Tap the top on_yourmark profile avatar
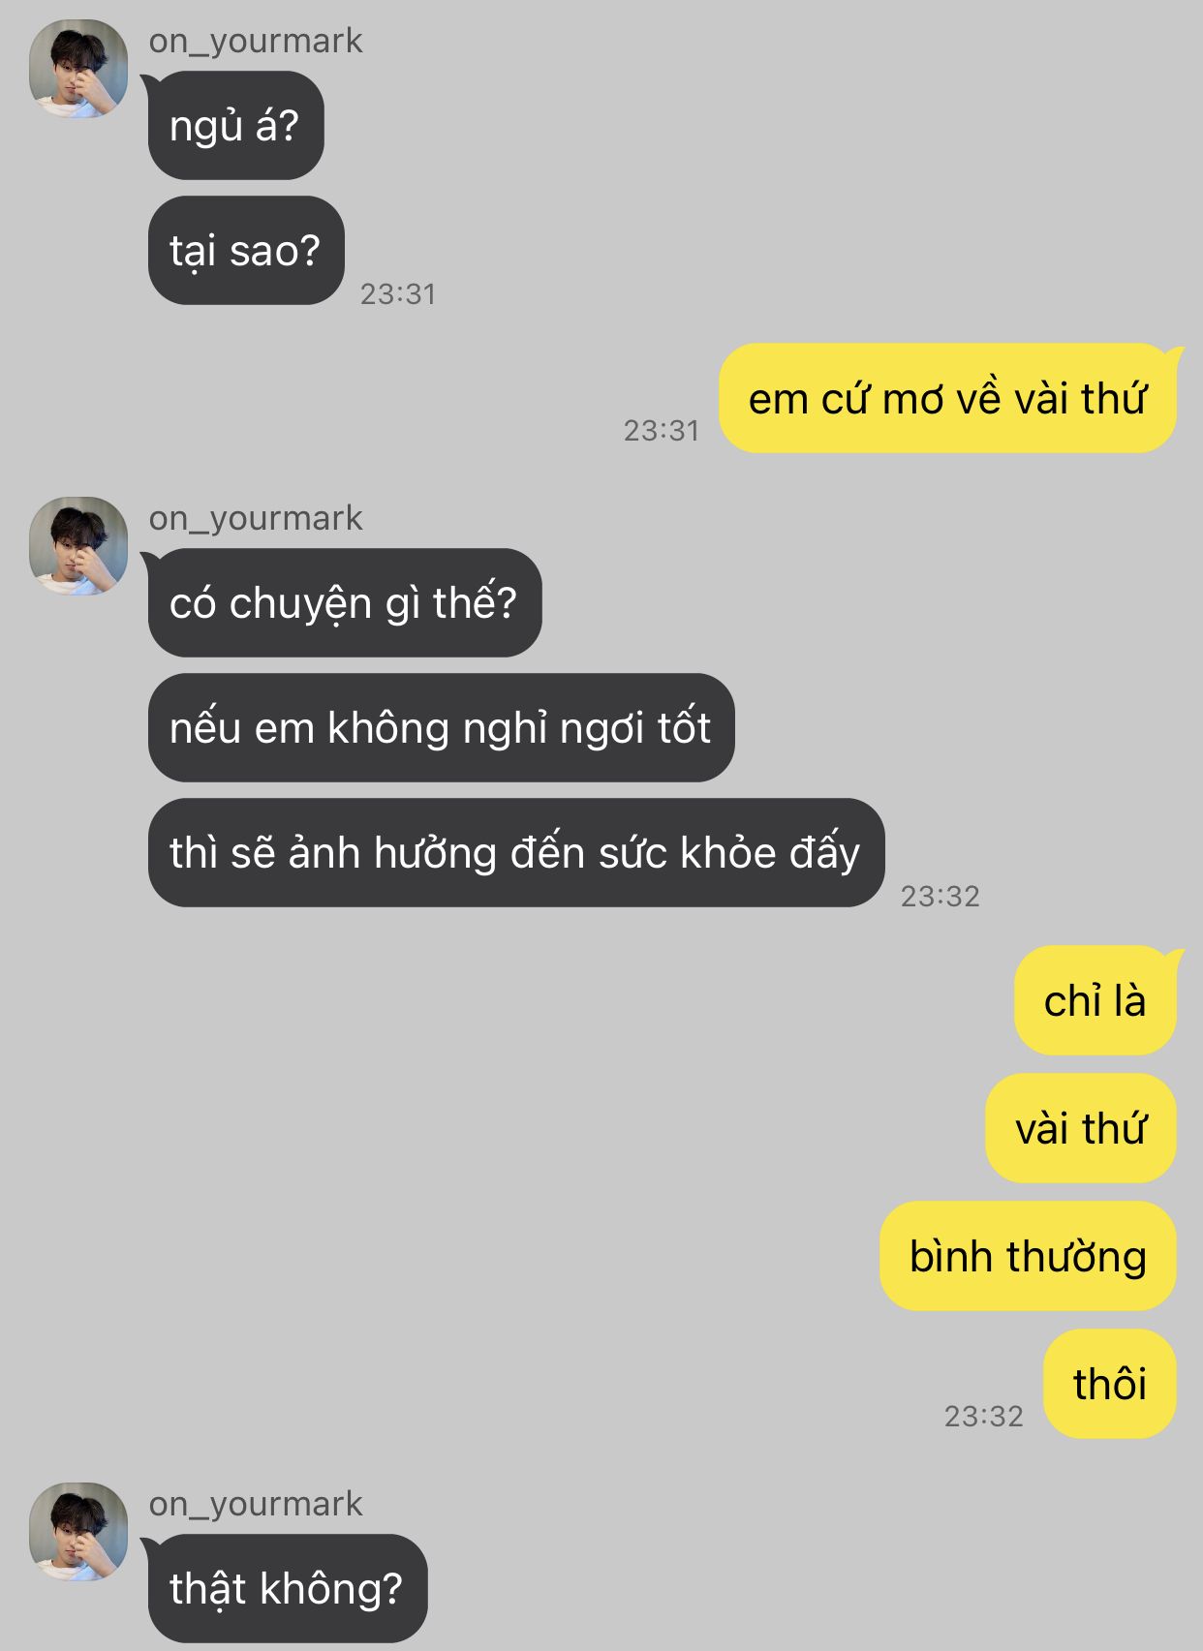 [78, 69]
